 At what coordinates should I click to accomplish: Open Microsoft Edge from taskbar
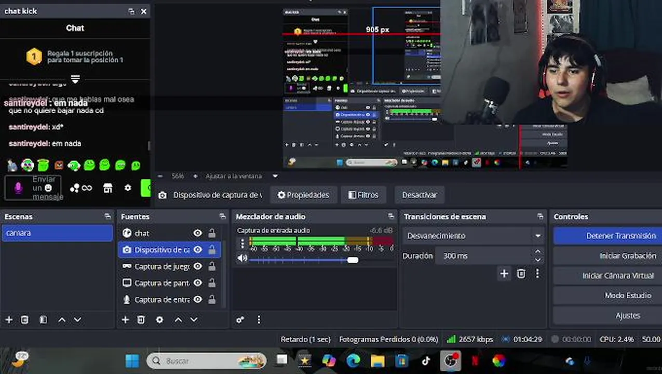354,360
